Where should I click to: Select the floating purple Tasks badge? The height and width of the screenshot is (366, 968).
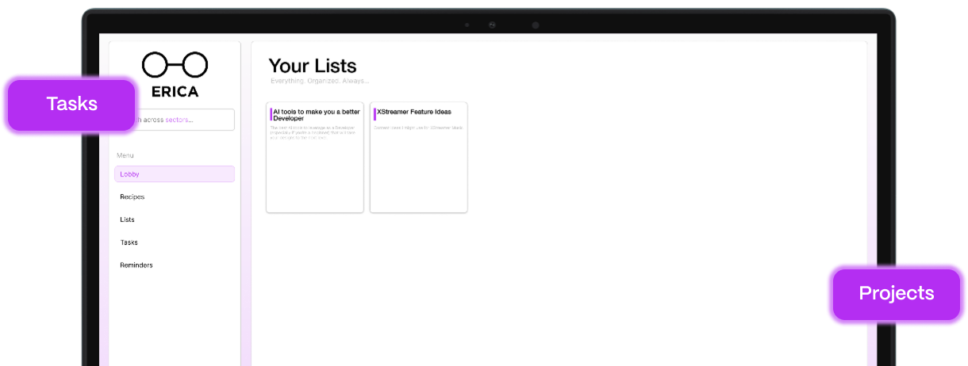(x=71, y=104)
